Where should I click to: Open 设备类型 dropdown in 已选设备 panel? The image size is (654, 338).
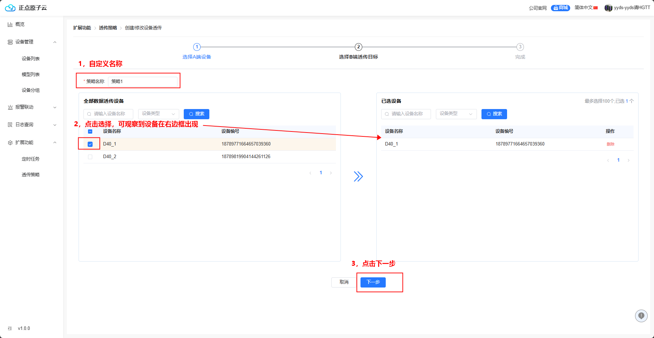point(456,114)
